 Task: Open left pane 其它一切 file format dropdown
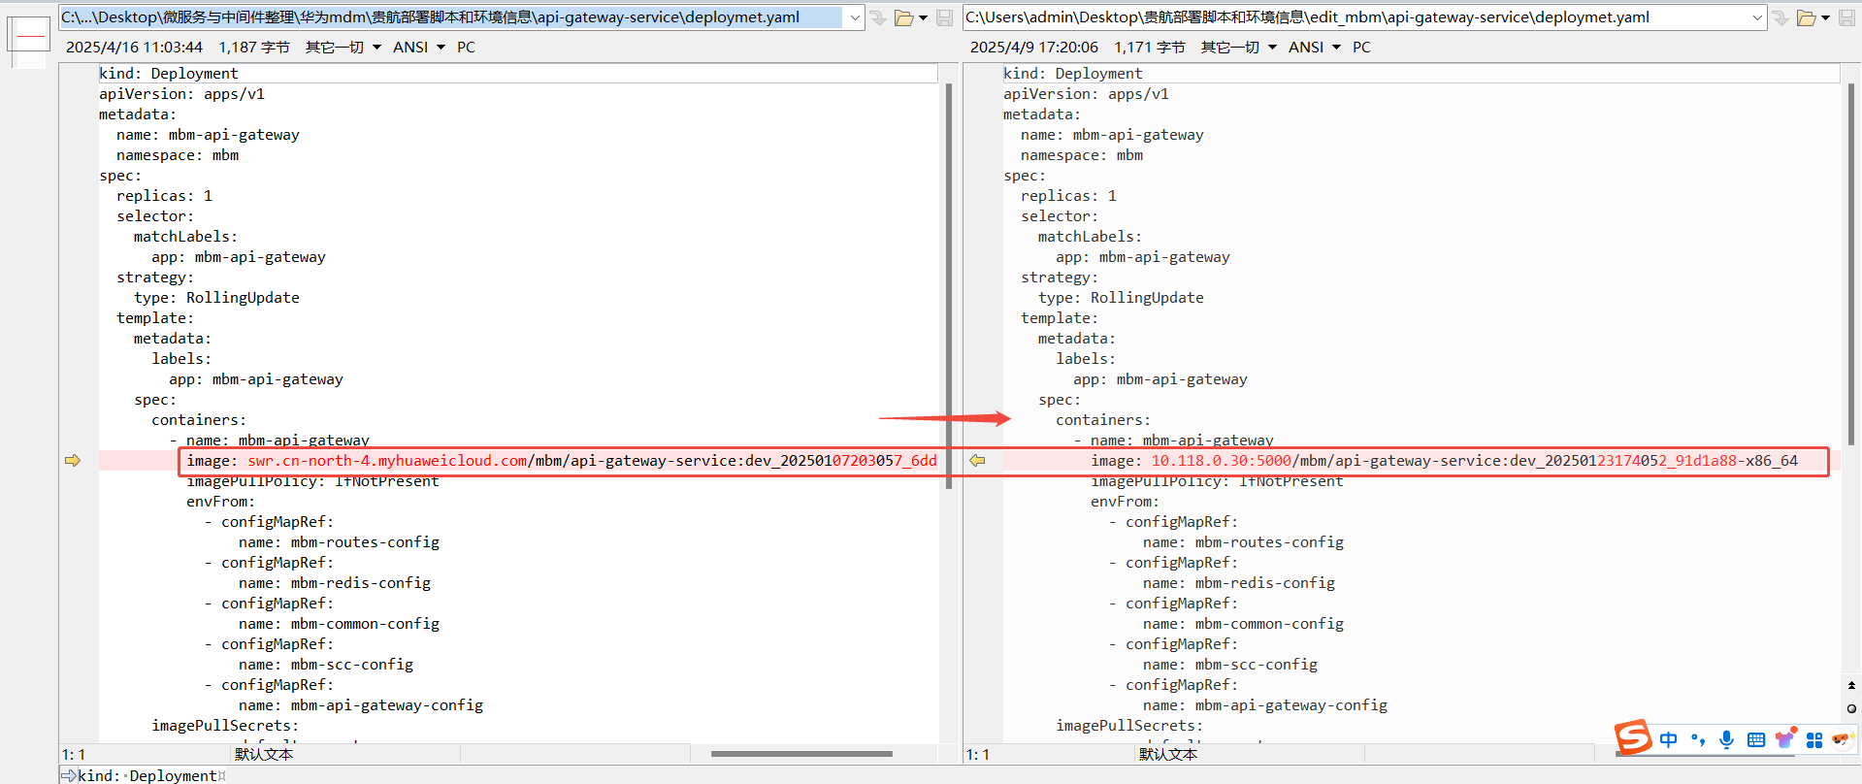pos(343,47)
